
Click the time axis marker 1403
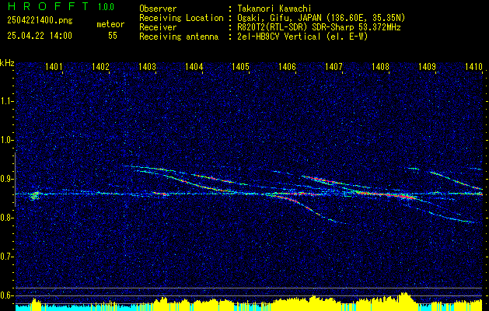tap(147, 66)
